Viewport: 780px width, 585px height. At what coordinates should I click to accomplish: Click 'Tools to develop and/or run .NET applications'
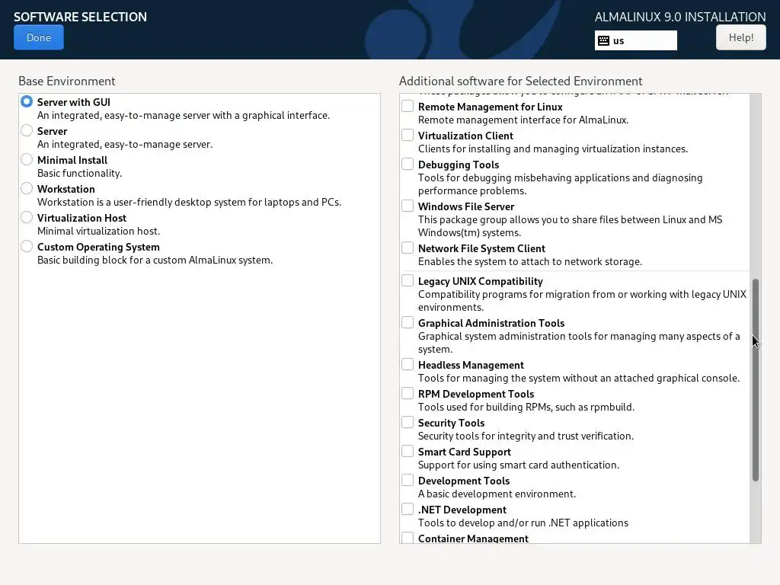(523, 523)
